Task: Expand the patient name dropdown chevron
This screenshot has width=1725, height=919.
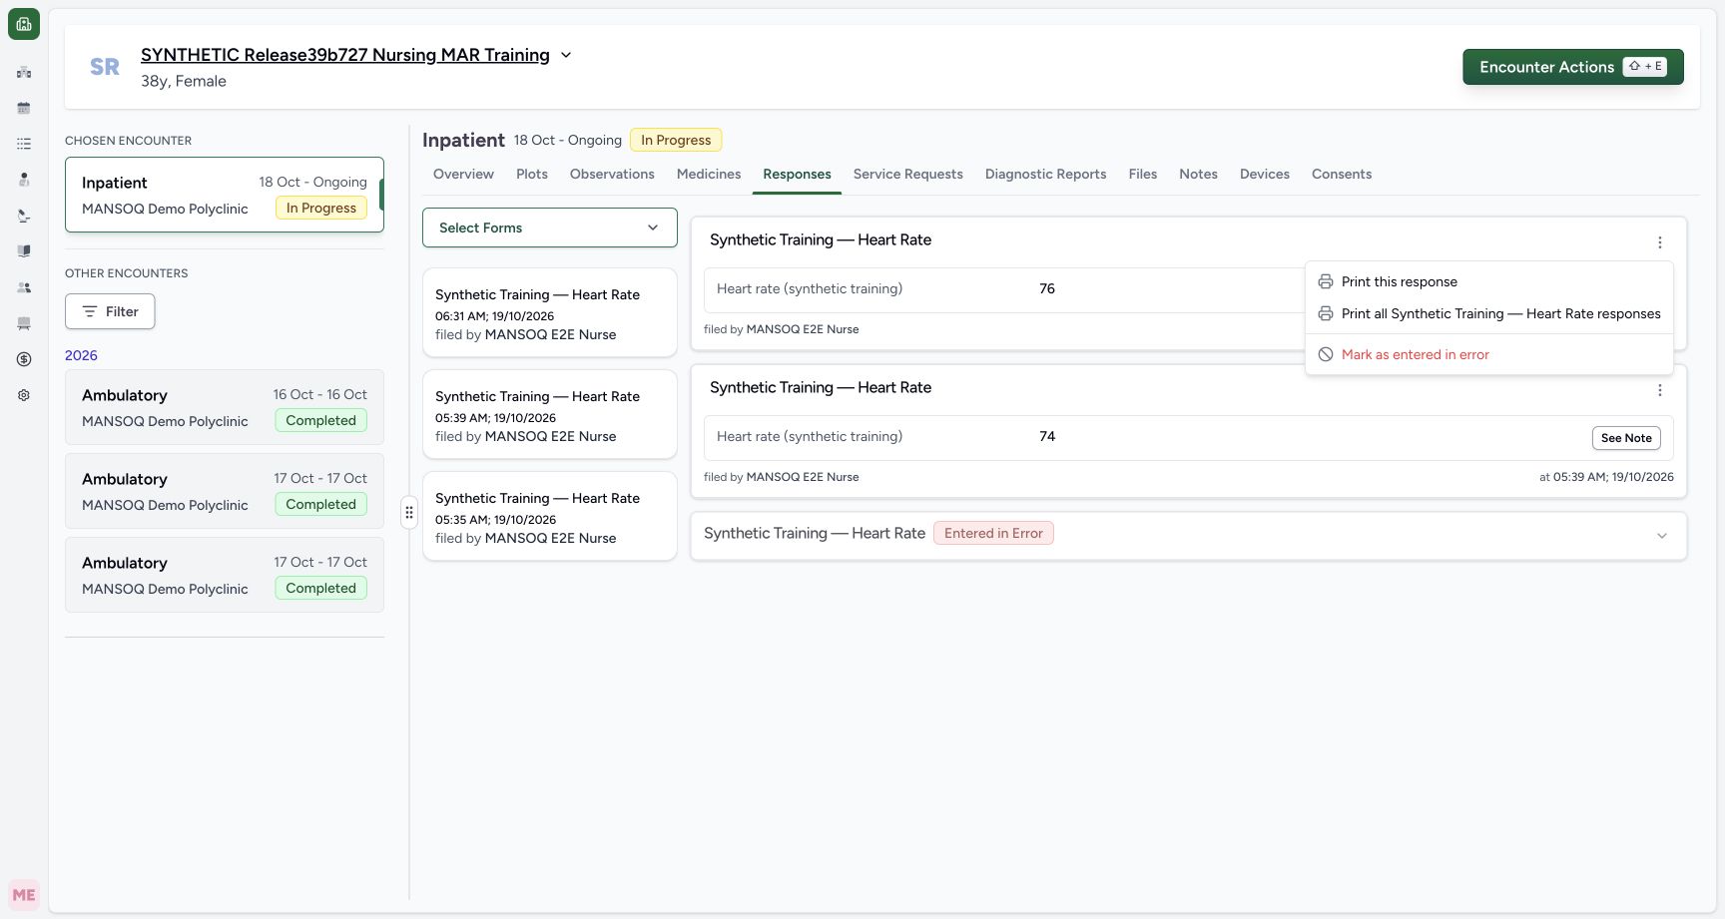Action: coord(566,55)
